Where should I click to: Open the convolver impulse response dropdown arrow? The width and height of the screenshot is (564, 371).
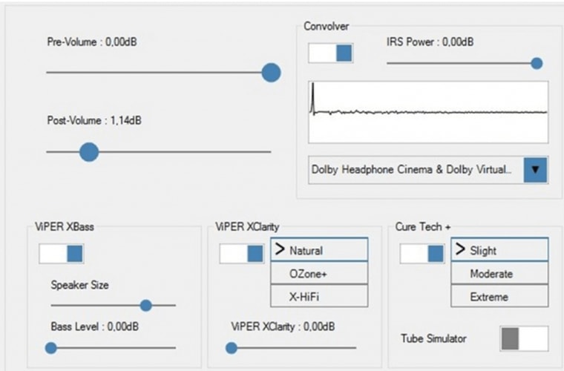(535, 170)
